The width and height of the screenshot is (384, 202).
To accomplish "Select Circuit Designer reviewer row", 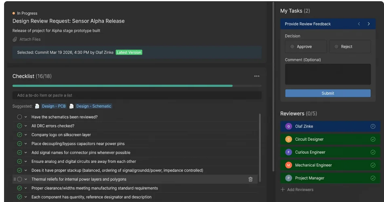I will tap(330, 139).
